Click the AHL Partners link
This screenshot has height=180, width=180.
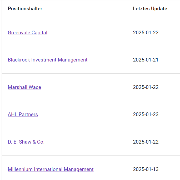23,115
